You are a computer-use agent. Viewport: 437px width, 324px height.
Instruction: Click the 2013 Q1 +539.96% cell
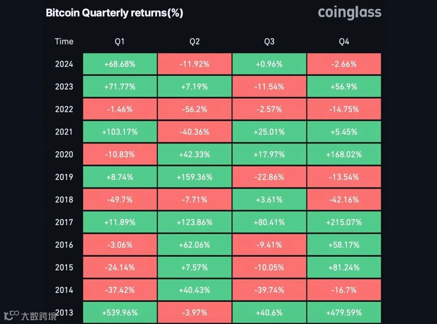120,313
